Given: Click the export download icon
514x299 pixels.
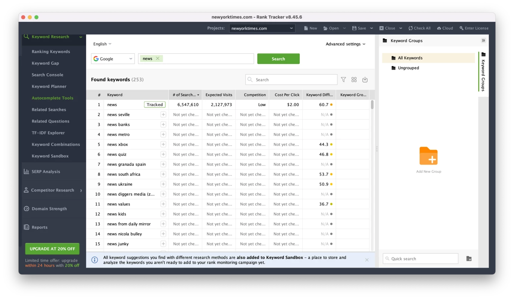Looking at the screenshot, I should 365,80.
